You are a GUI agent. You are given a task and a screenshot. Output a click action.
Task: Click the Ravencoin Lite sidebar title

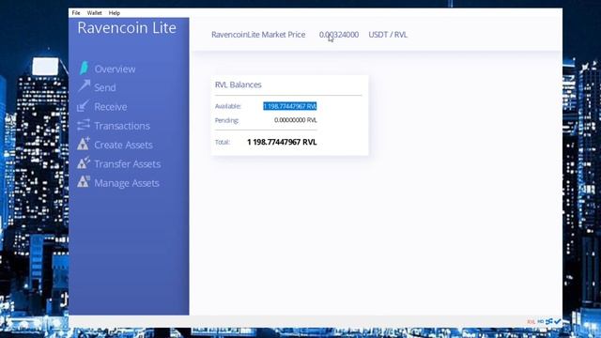[x=127, y=27]
